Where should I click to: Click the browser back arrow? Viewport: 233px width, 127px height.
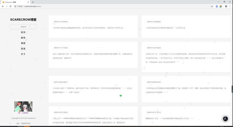click(x=3, y=6)
